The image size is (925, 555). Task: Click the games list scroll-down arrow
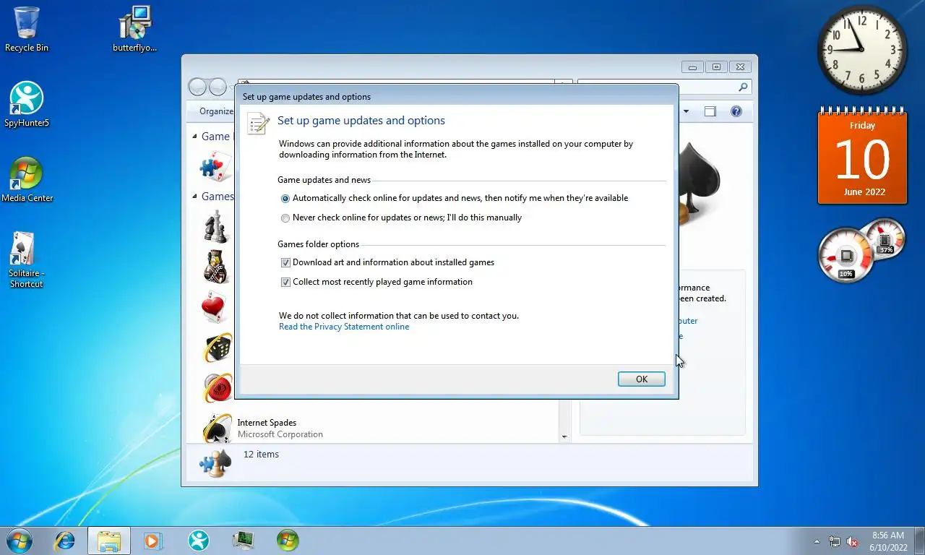point(564,436)
